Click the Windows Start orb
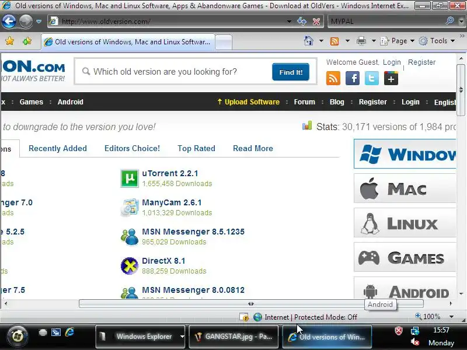The image size is (467, 350). click(x=18, y=336)
